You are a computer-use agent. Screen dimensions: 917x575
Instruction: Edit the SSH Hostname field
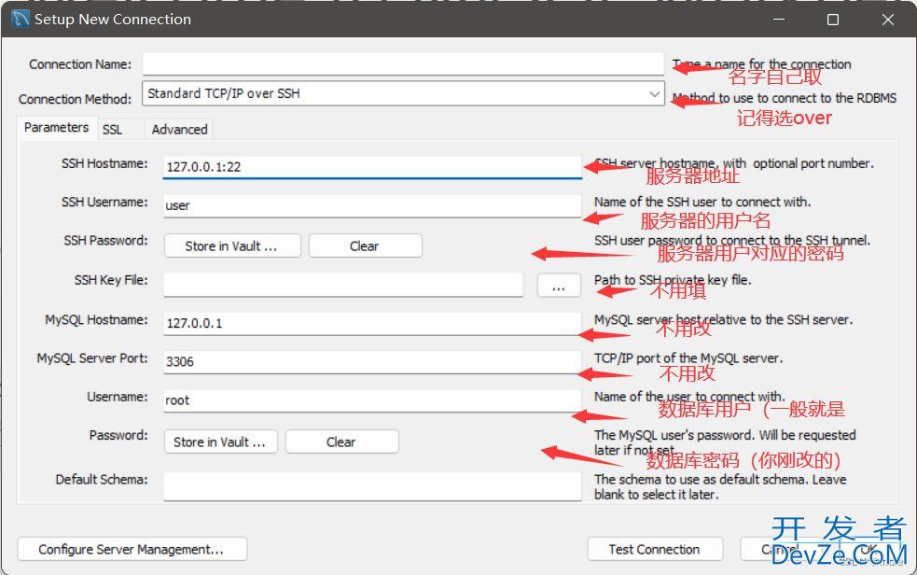(x=372, y=167)
